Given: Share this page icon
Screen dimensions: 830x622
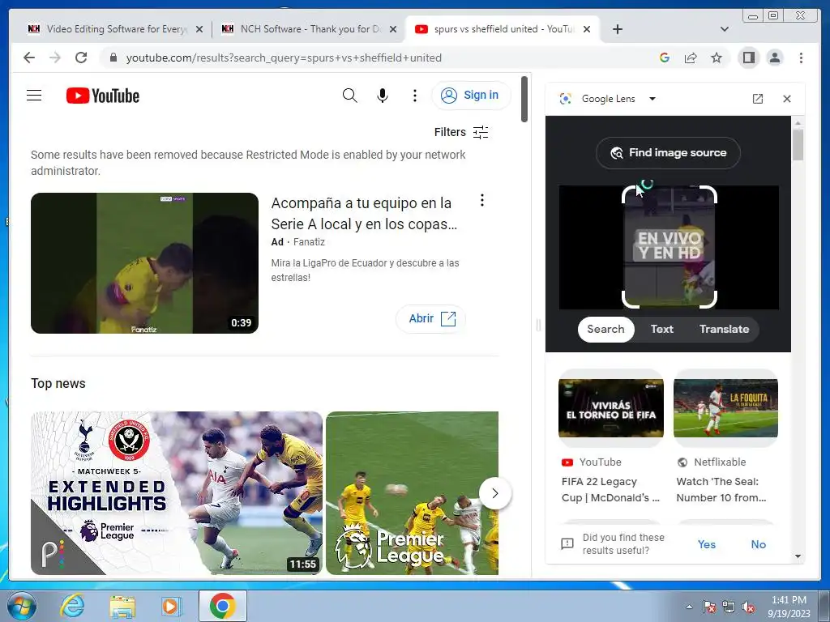Looking at the screenshot, I should [691, 58].
